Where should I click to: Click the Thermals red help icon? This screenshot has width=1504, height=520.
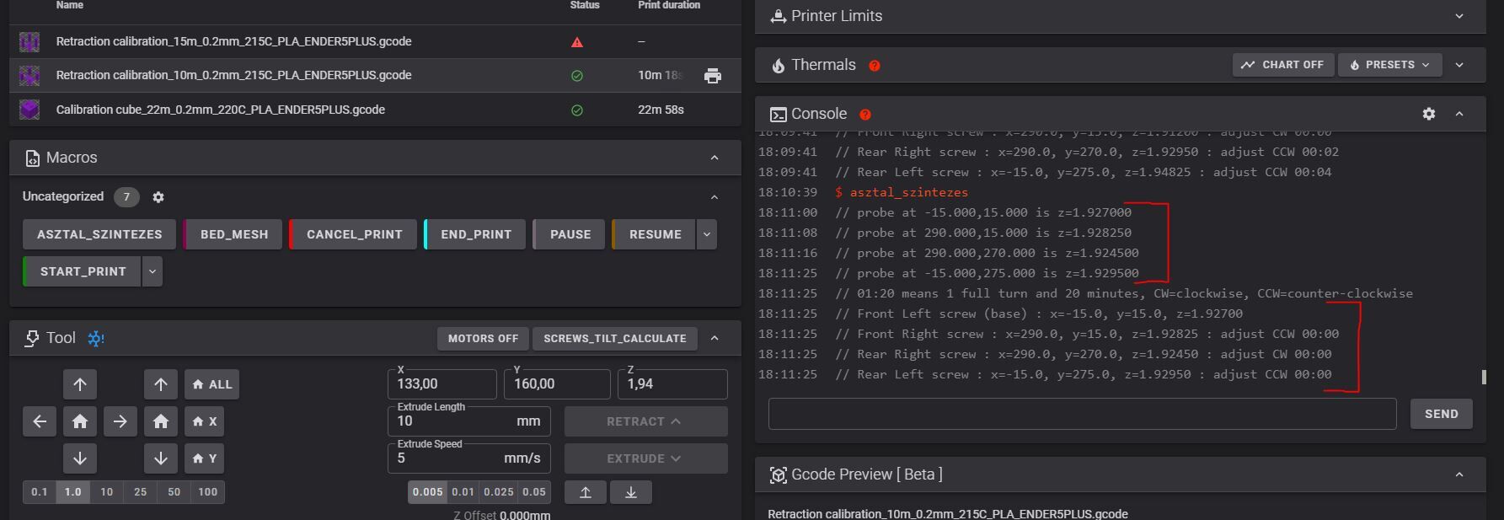pyautogui.click(x=875, y=66)
